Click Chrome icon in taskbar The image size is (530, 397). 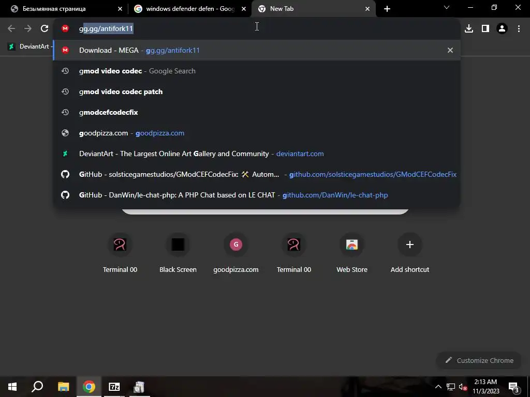pos(89,387)
